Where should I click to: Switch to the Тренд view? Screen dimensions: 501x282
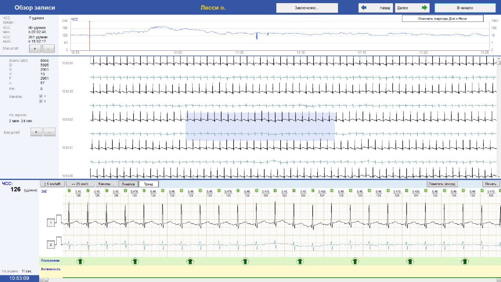[x=149, y=184]
